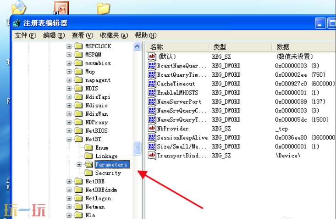Expand the NDIS key
Image resolution: width=336 pixels, height=219 pixels.
[x=69, y=89]
